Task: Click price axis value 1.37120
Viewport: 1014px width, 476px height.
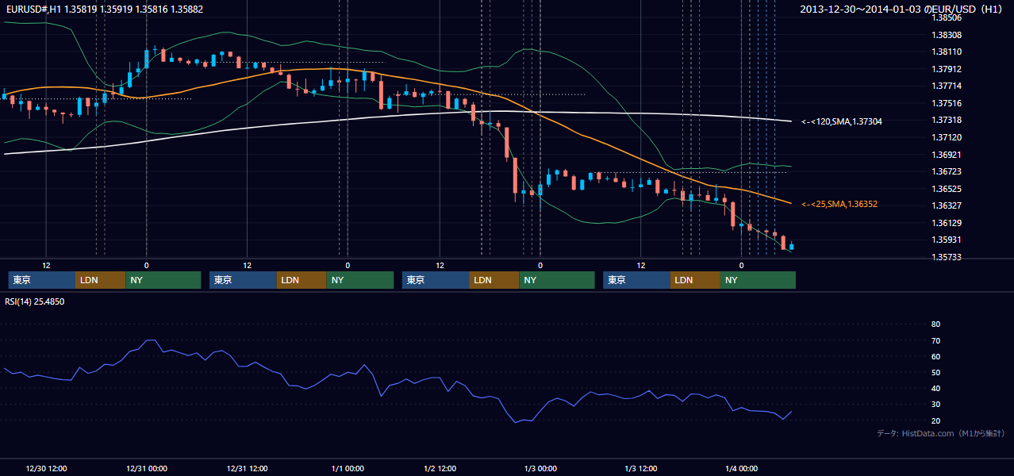Action: tap(946, 137)
